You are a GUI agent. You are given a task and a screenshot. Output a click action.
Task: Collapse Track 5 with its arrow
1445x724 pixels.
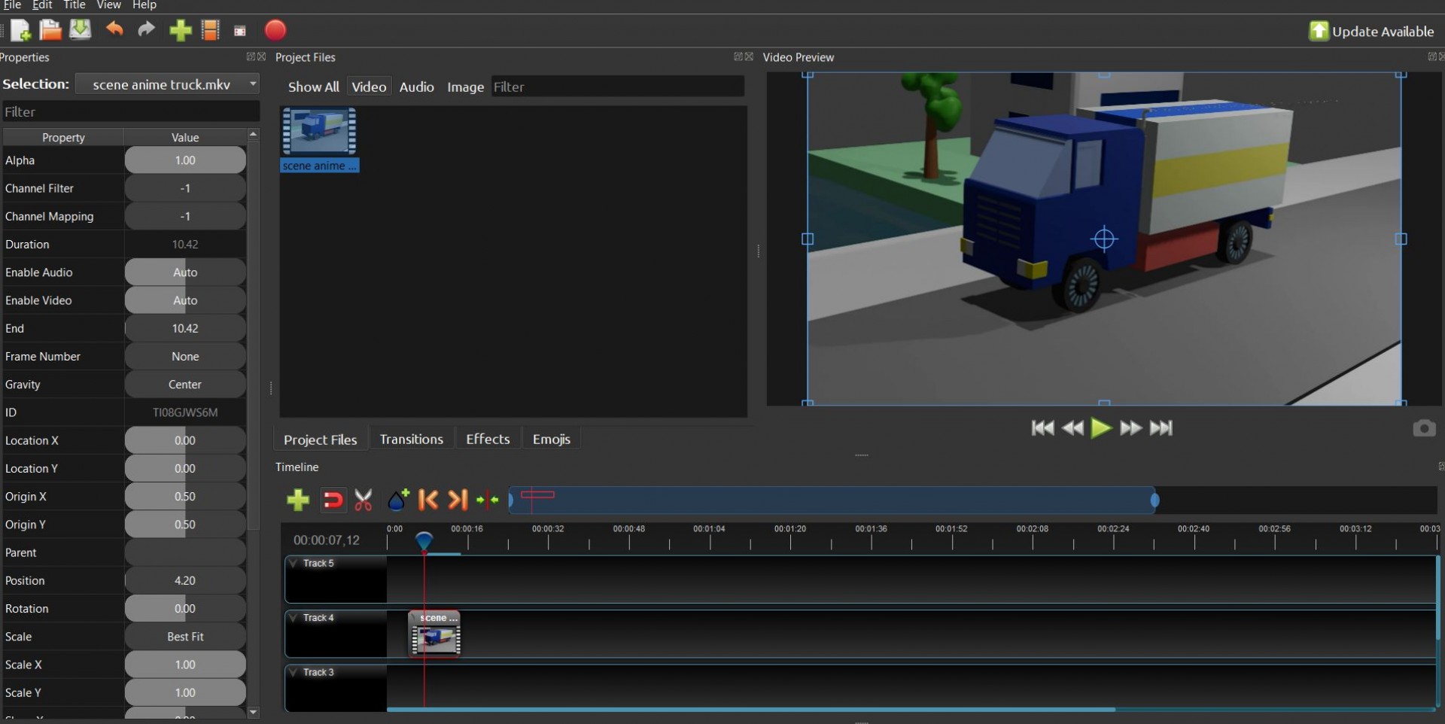294,563
